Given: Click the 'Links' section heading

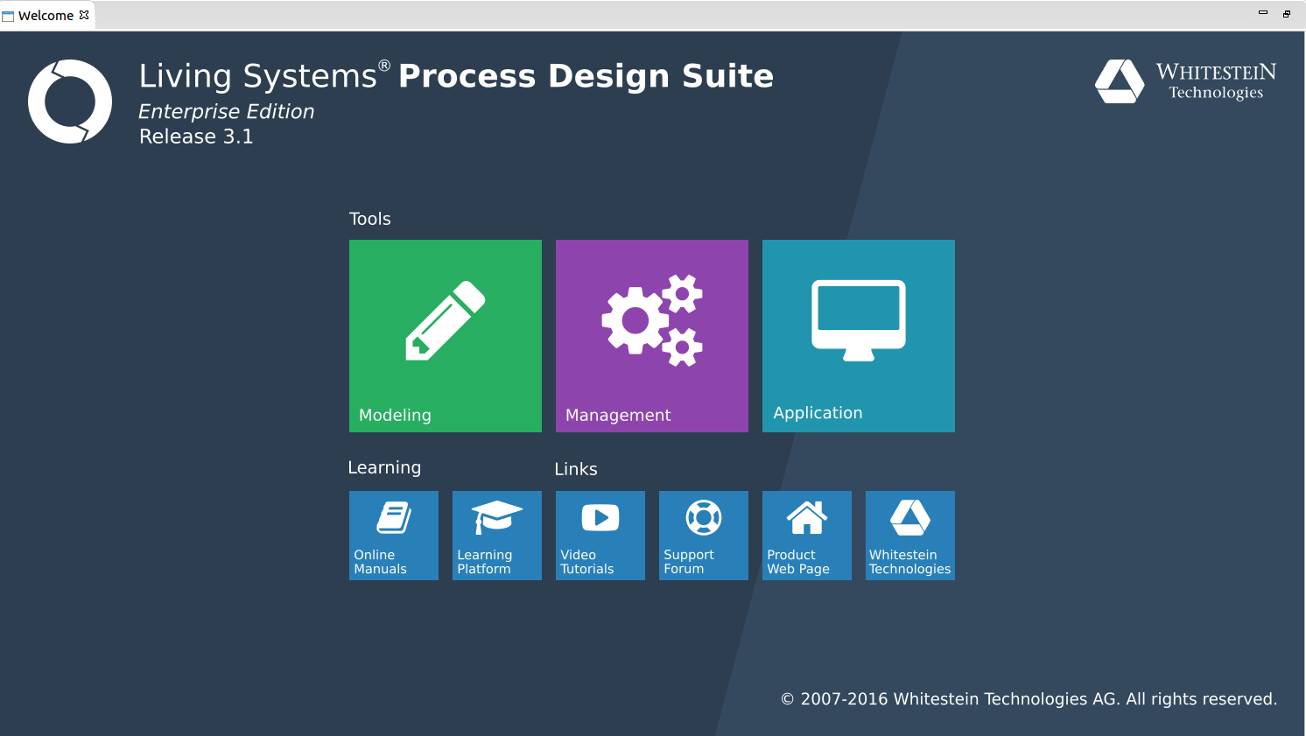Looking at the screenshot, I should click(576, 469).
